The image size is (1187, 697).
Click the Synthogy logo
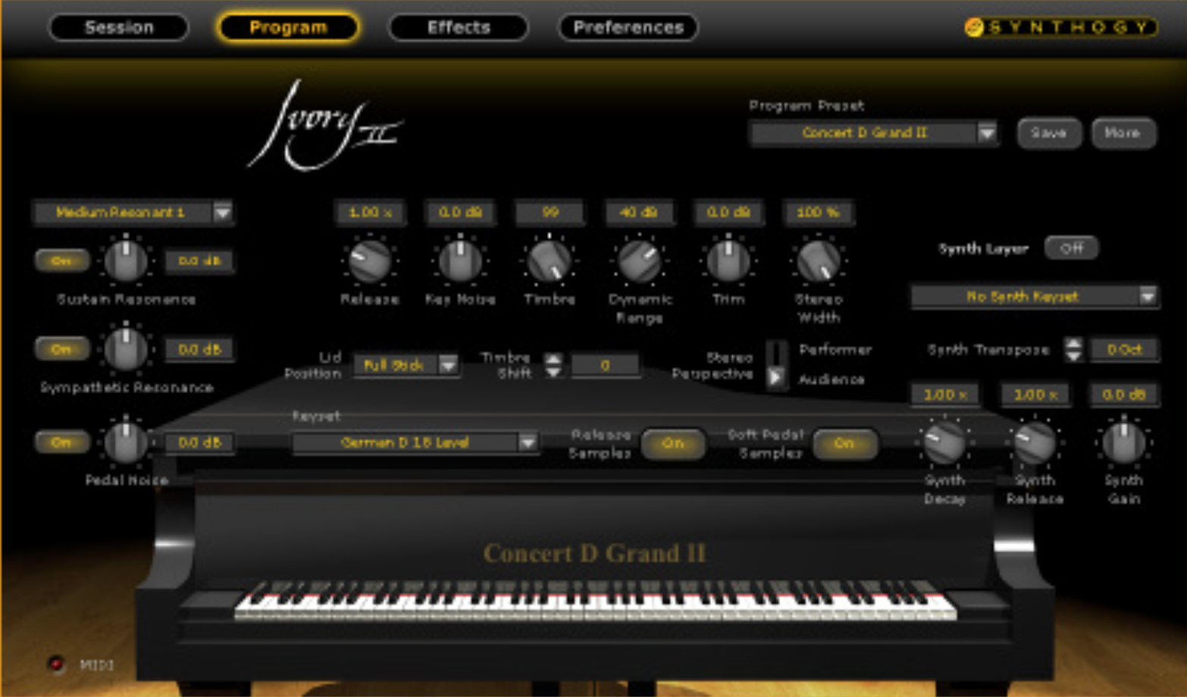(1060, 27)
